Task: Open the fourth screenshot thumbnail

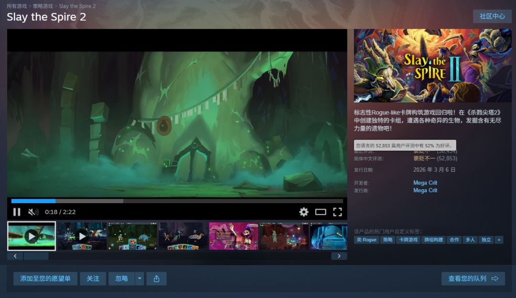Action: pyautogui.click(x=183, y=236)
